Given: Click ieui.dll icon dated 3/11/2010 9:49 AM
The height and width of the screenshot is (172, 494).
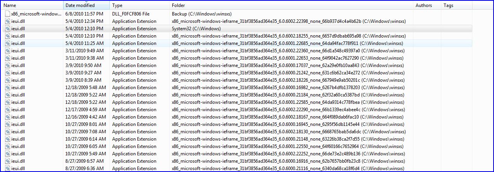Looking at the screenshot, I should point(7,51).
